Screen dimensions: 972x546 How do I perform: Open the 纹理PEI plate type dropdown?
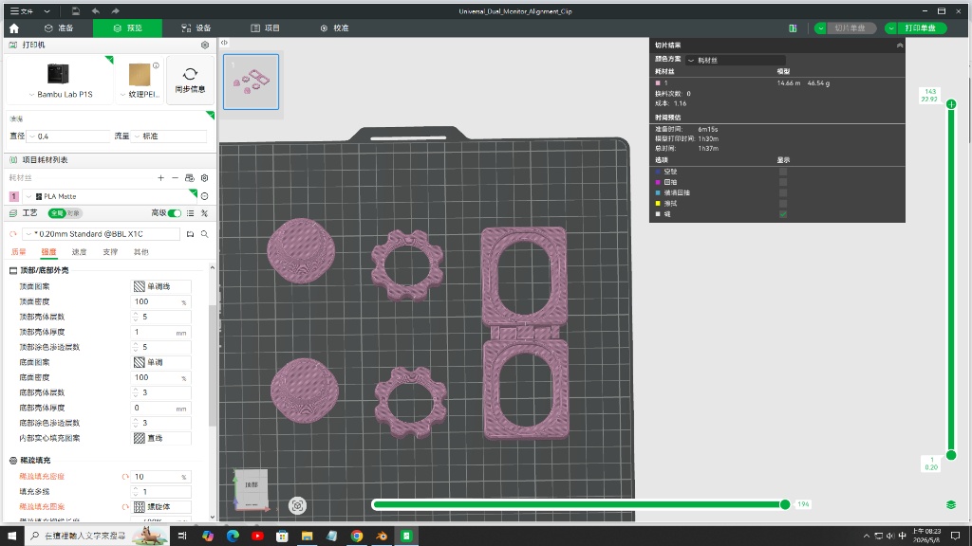click(x=140, y=94)
